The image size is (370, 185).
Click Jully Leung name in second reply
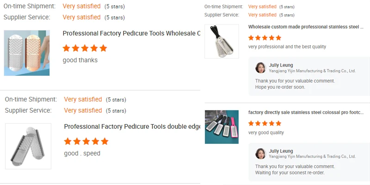click(x=280, y=151)
